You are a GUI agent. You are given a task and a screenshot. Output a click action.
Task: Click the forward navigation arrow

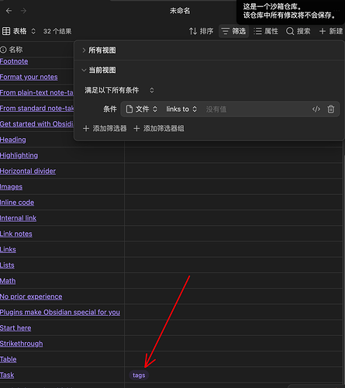point(23,11)
